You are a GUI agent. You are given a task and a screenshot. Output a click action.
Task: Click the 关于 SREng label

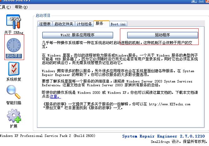[14, 32]
